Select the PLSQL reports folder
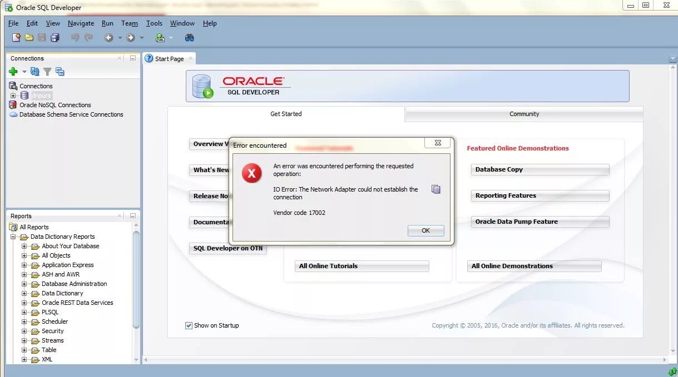 coord(50,312)
